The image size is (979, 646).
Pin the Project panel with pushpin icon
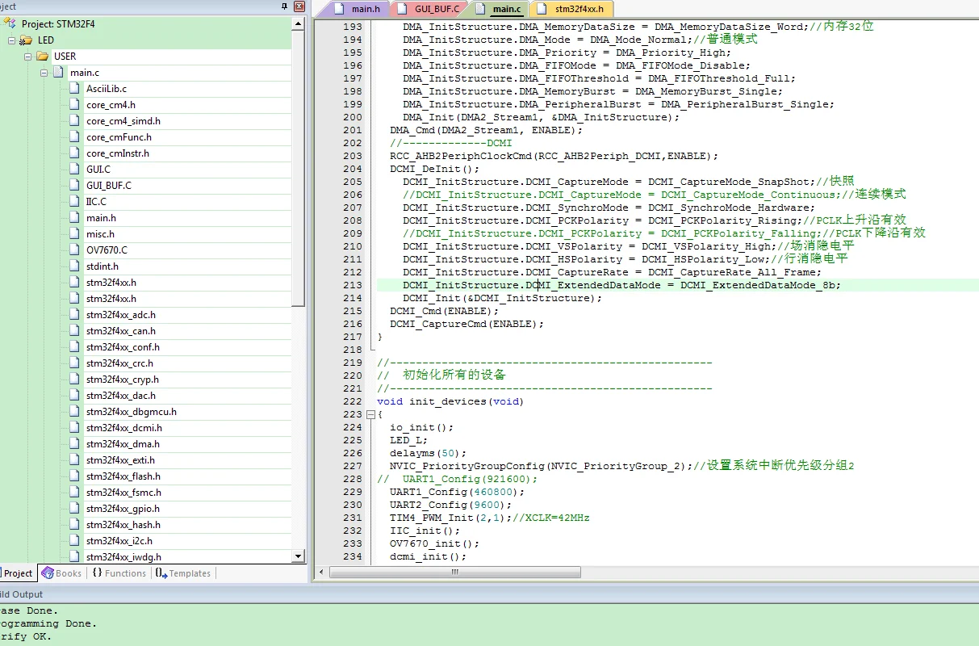pyautogui.click(x=284, y=6)
